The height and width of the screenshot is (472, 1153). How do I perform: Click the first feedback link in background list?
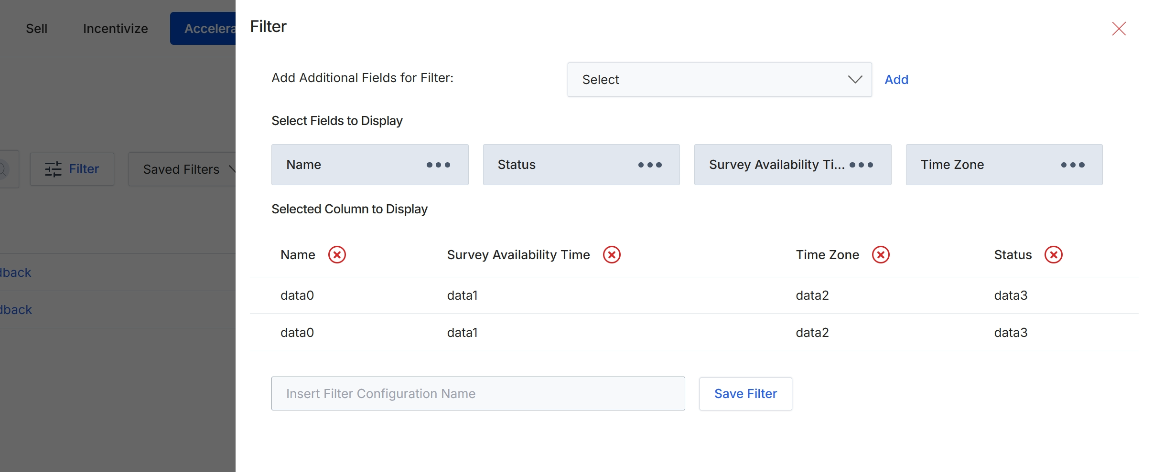[x=15, y=273]
